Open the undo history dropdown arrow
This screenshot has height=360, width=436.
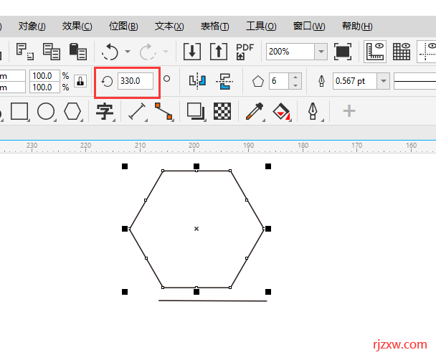(x=128, y=52)
